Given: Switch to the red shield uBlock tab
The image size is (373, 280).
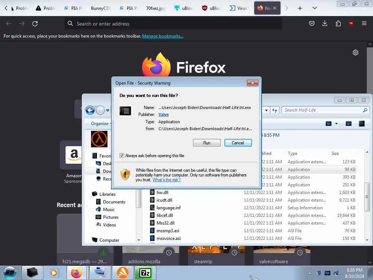Looking at the screenshot, I should pos(212,8).
